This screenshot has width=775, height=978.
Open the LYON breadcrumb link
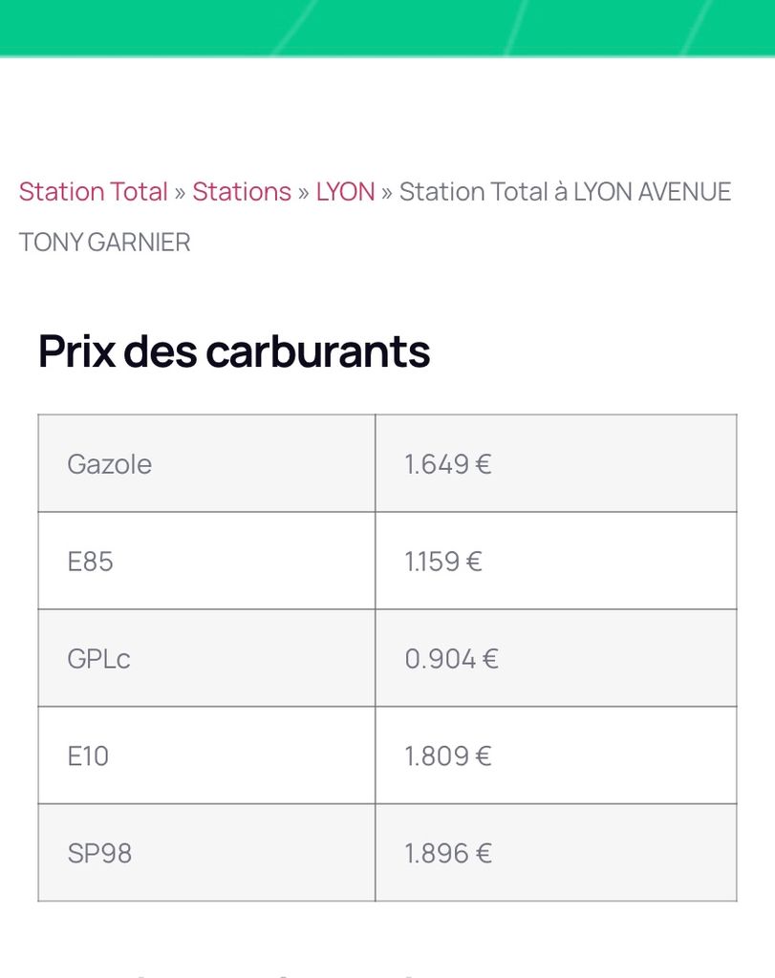tap(345, 191)
